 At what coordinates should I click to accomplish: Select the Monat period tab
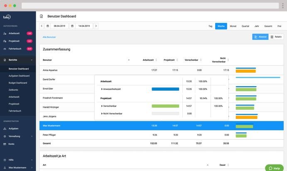(x=233, y=26)
